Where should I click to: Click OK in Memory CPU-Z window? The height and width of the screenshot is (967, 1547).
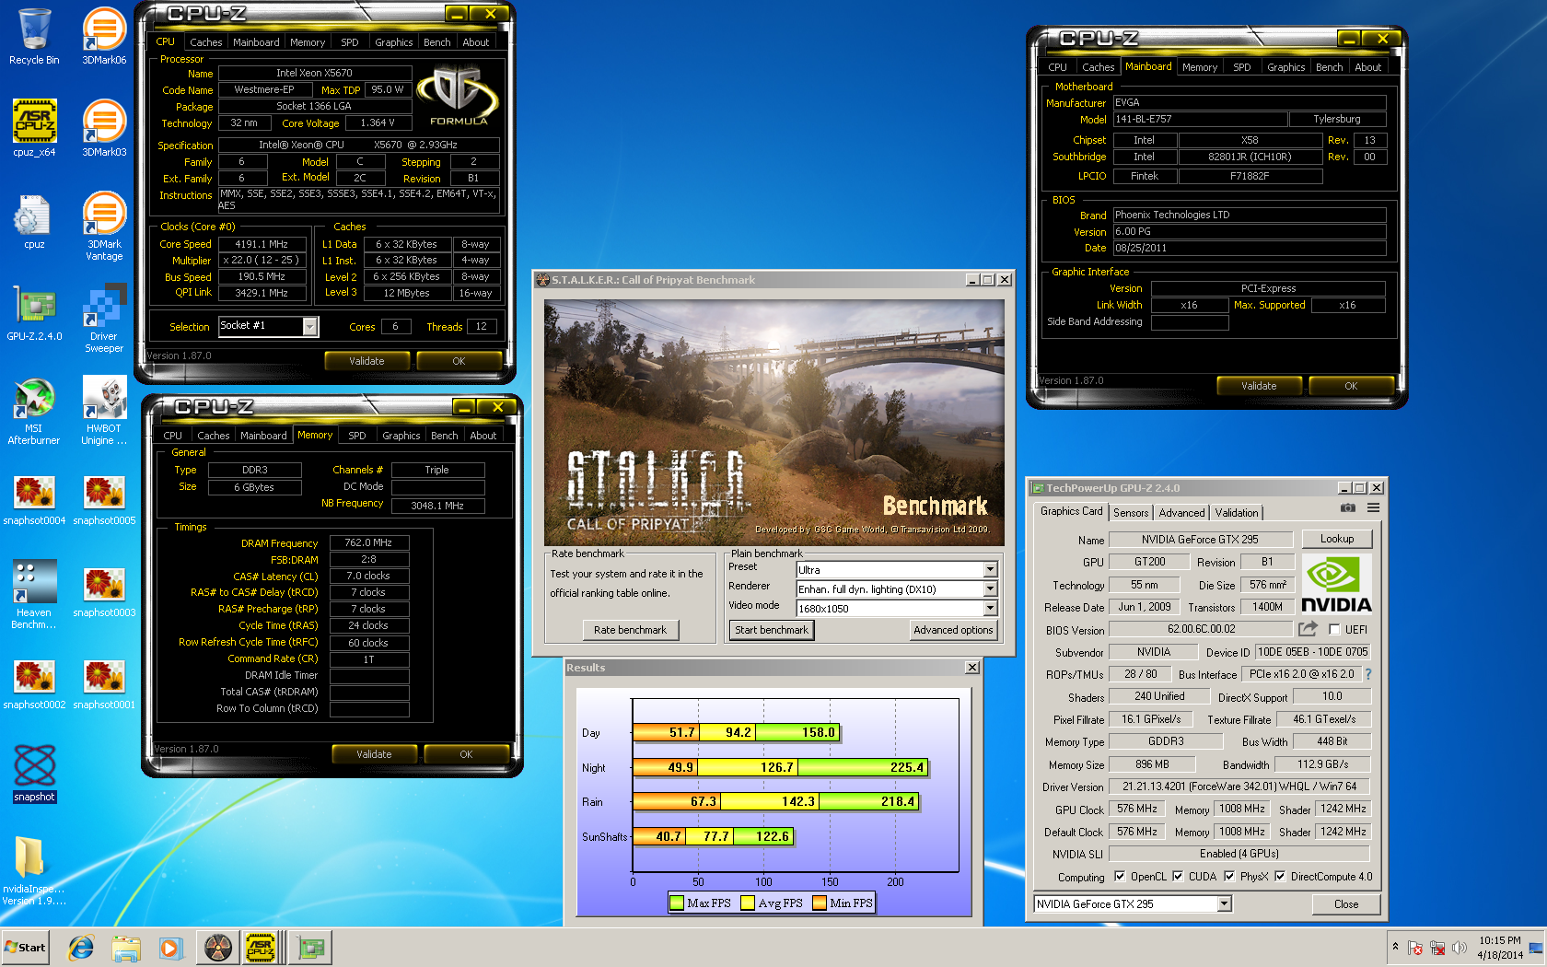pyautogui.click(x=466, y=754)
